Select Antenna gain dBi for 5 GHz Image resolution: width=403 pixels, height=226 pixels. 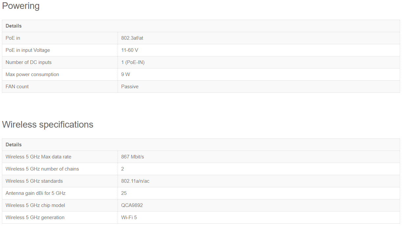[35, 193]
